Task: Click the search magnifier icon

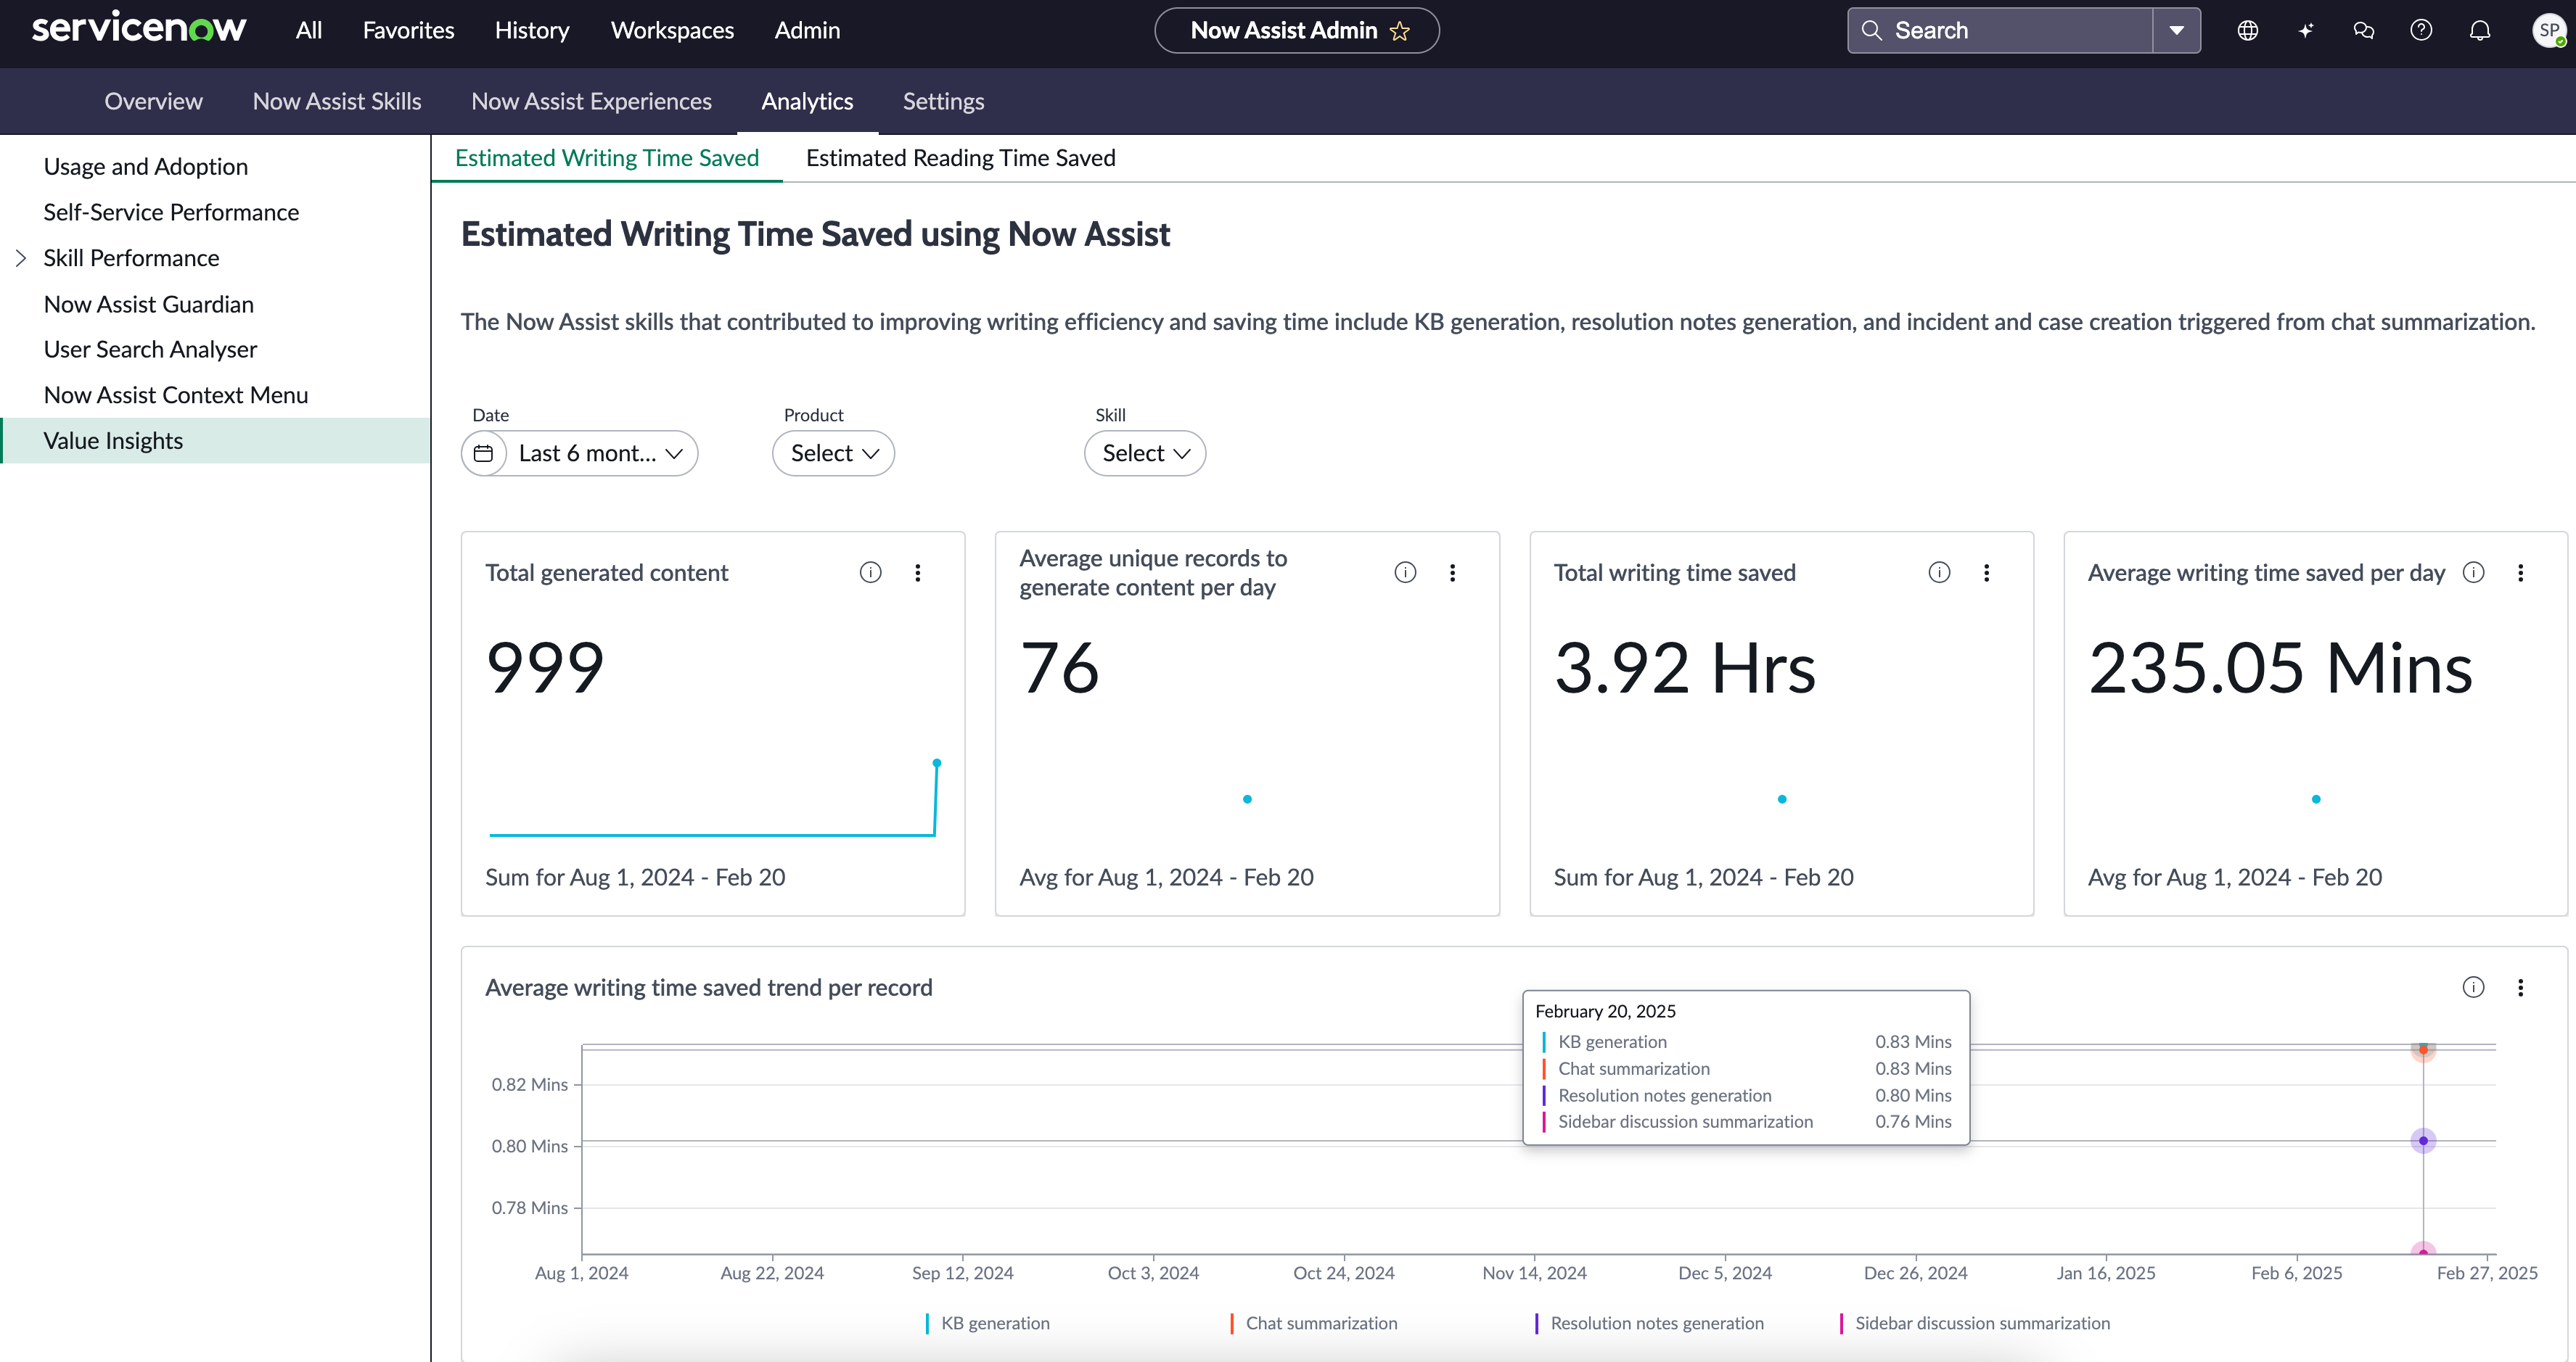Action: pyautogui.click(x=1871, y=30)
